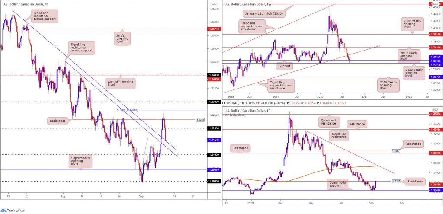Click the blue 1.25790 price tag on the weekly axis
The width and height of the screenshot is (443, 214).
(x=435, y=77)
